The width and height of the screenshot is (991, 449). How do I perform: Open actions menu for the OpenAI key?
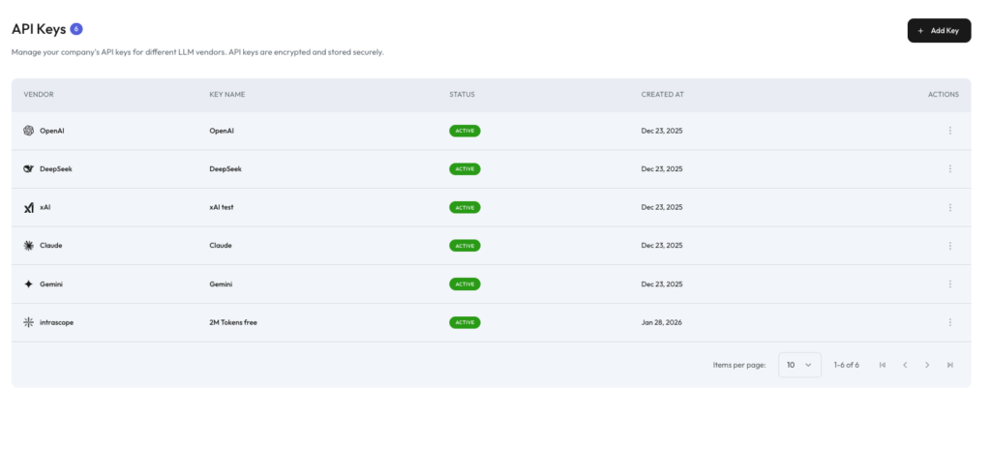coord(949,131)
